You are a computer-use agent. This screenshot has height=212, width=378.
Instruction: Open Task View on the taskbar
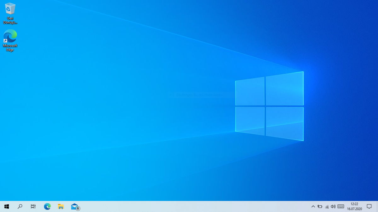coord(33,206)
